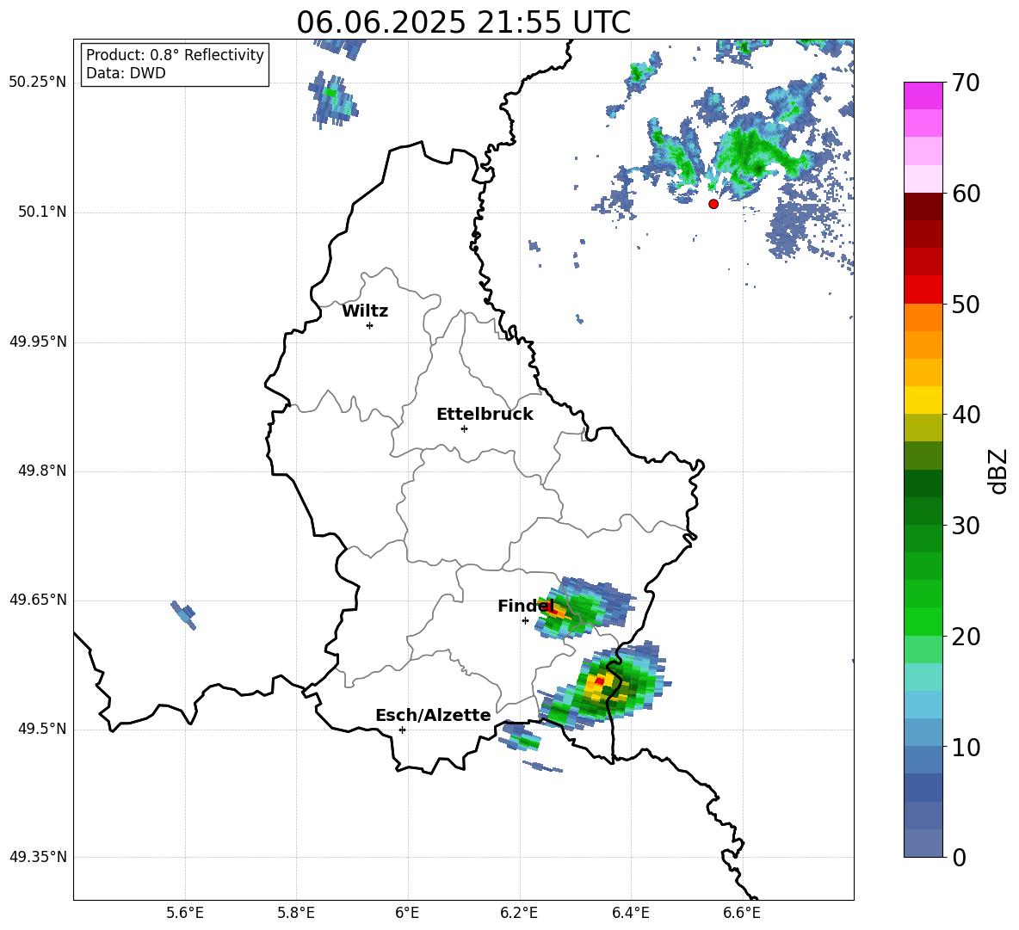The width and height of the screenshot is (1019, 930).
Task: Click the colorbar value 40
Action: 966,415
